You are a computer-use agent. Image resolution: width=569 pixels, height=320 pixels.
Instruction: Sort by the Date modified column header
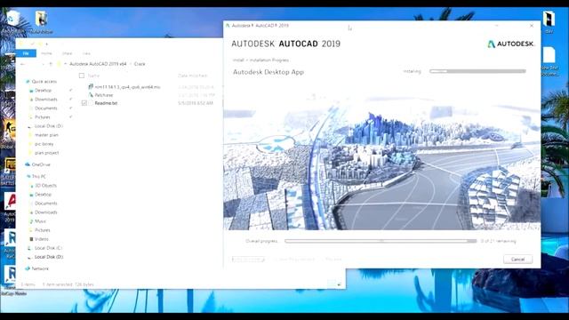(x=193, y=76)
